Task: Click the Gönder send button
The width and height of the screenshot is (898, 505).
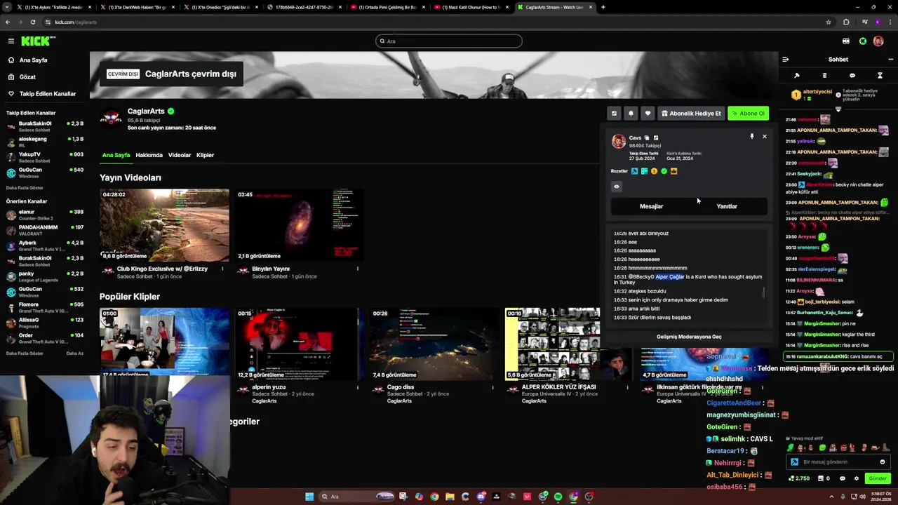Action: pyautogui.click(x=878, y=478)
